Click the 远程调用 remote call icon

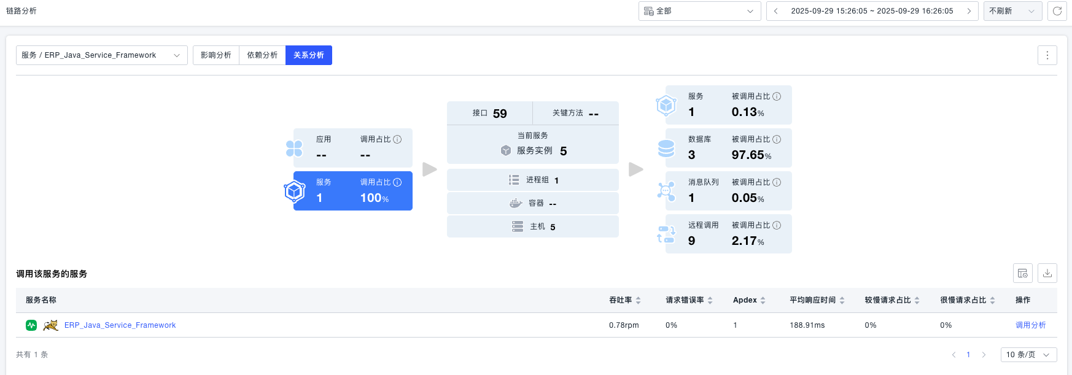point(666,234)
